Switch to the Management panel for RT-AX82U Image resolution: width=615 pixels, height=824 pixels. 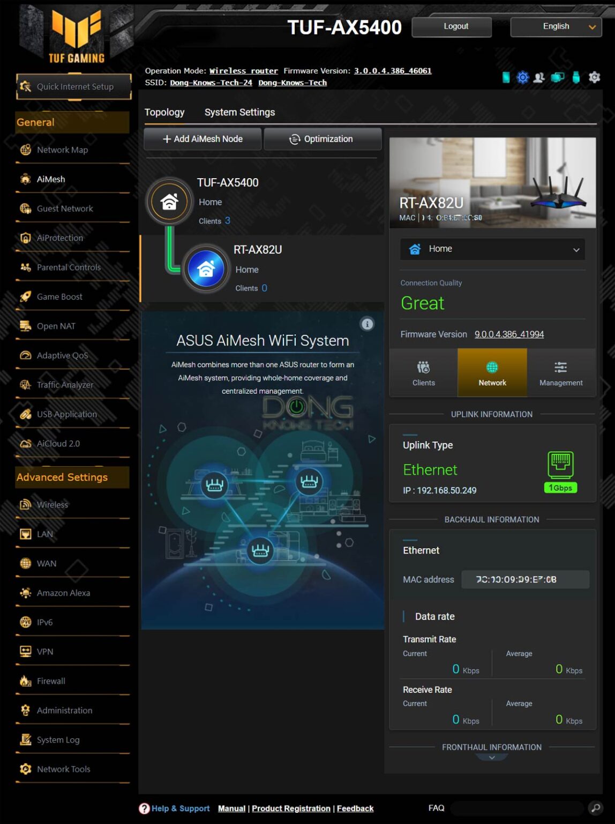[560, 372]
